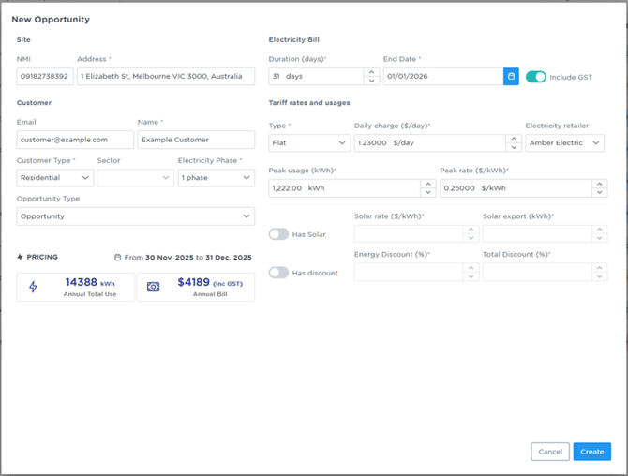Screen dimensions: 628x476
Task: Open the Customer Type dropdown
Action: 55,178
